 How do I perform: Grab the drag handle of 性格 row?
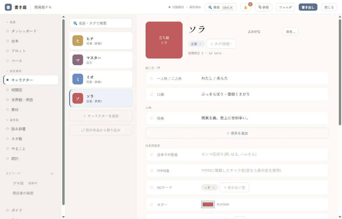click(151, 118)
